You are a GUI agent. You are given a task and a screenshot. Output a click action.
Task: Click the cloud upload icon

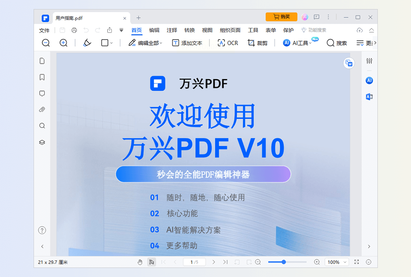360,30
